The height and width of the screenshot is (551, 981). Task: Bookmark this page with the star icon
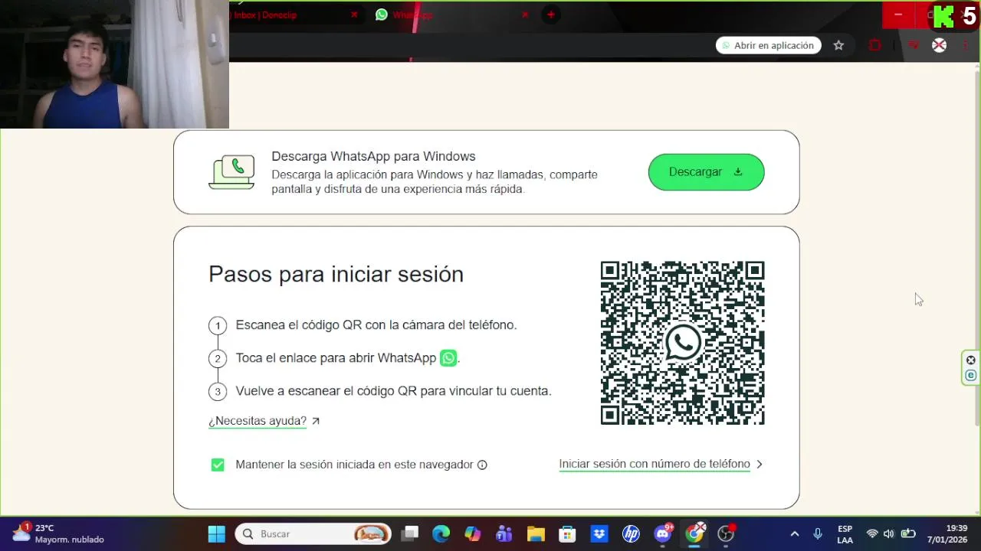tap(838, 45)
